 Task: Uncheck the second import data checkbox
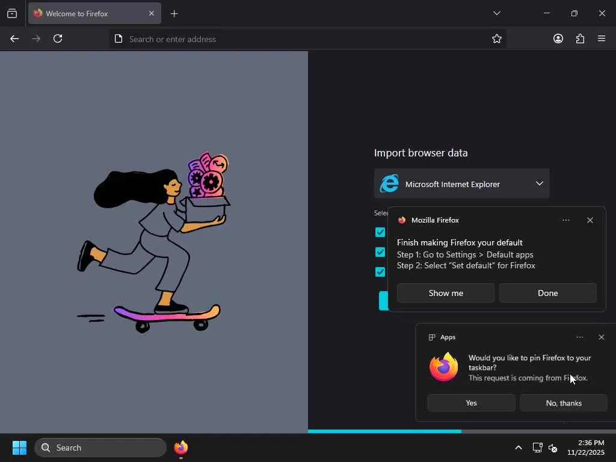pos(380,252)
